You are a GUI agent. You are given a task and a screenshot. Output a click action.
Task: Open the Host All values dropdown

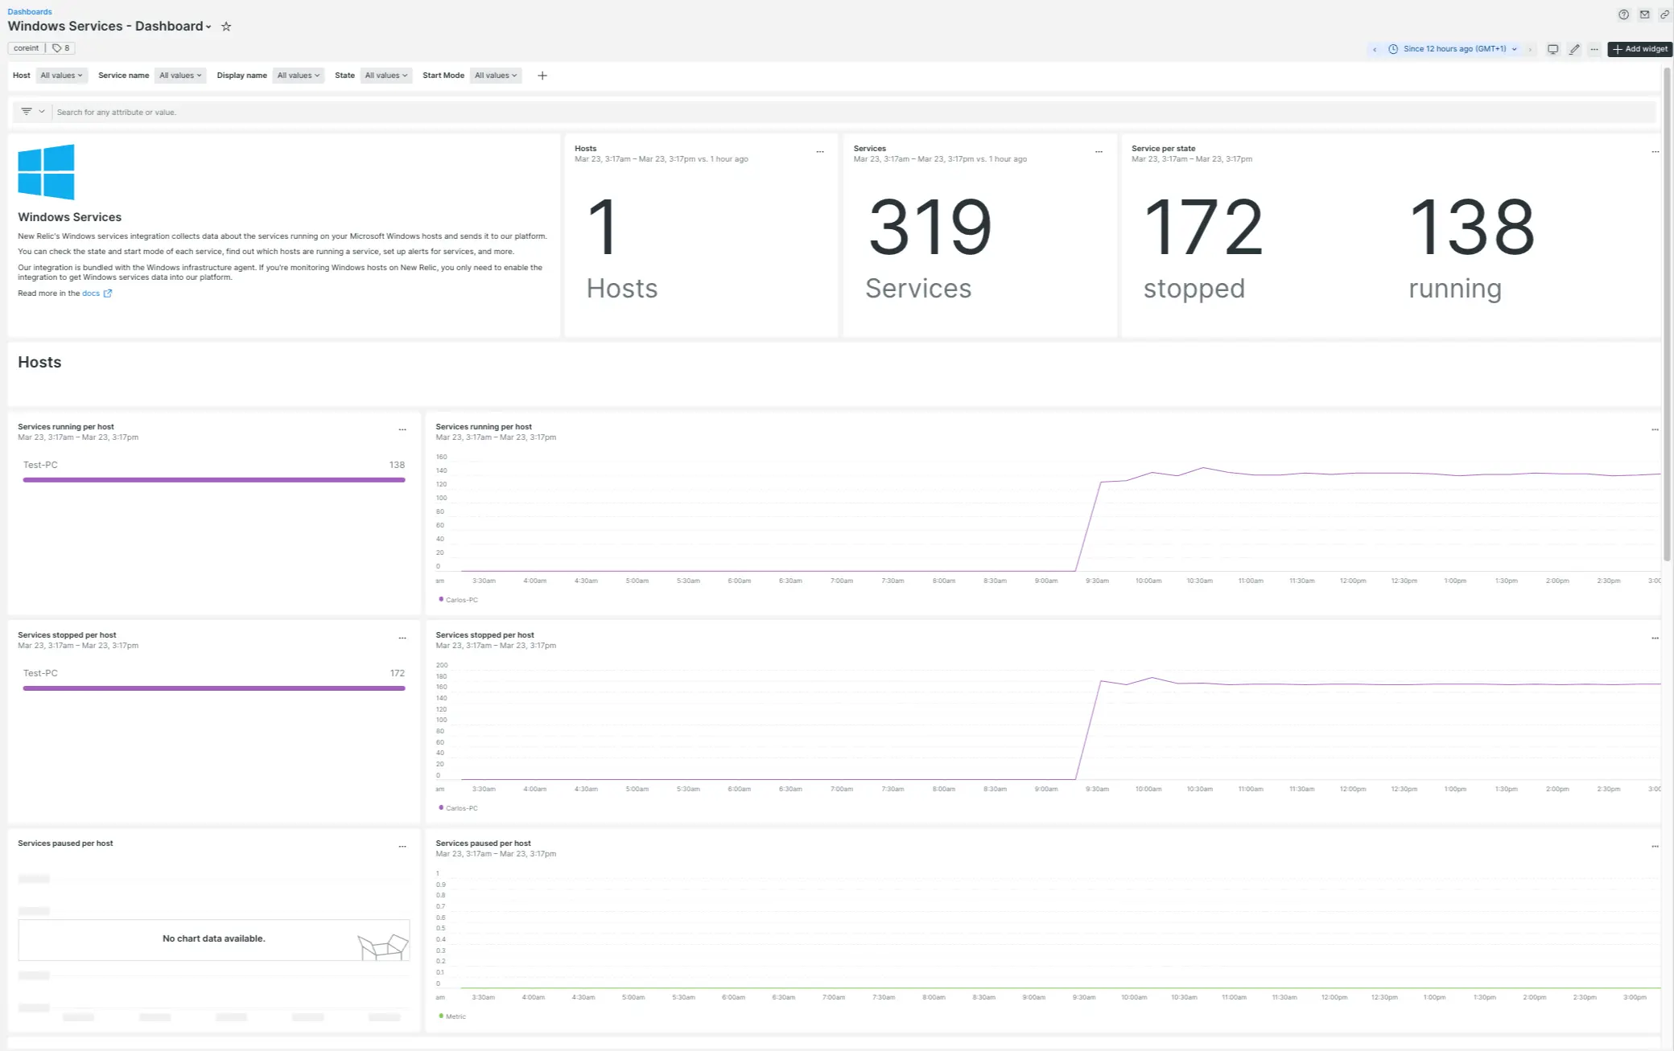[62, 75]
